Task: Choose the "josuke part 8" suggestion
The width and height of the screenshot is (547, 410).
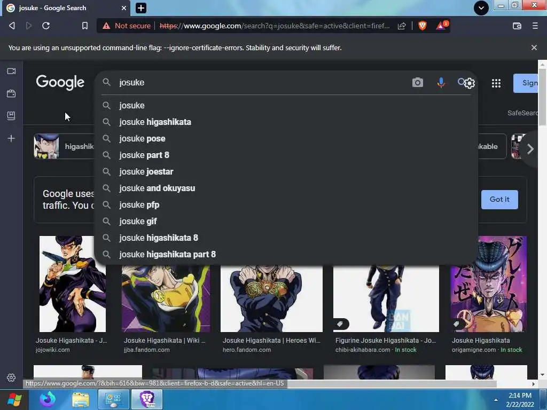Action: pyautogui.click(x=286, y=155)
